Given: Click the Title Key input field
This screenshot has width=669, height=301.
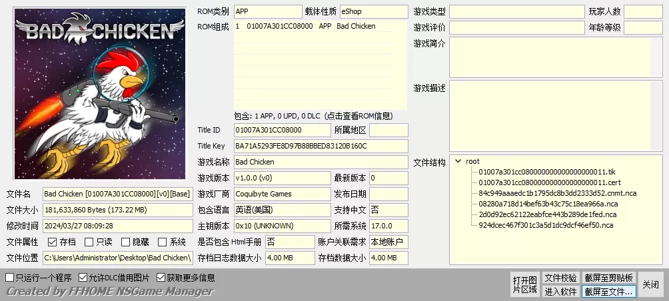Looking at the screenshot, I should tap(320, 146).
